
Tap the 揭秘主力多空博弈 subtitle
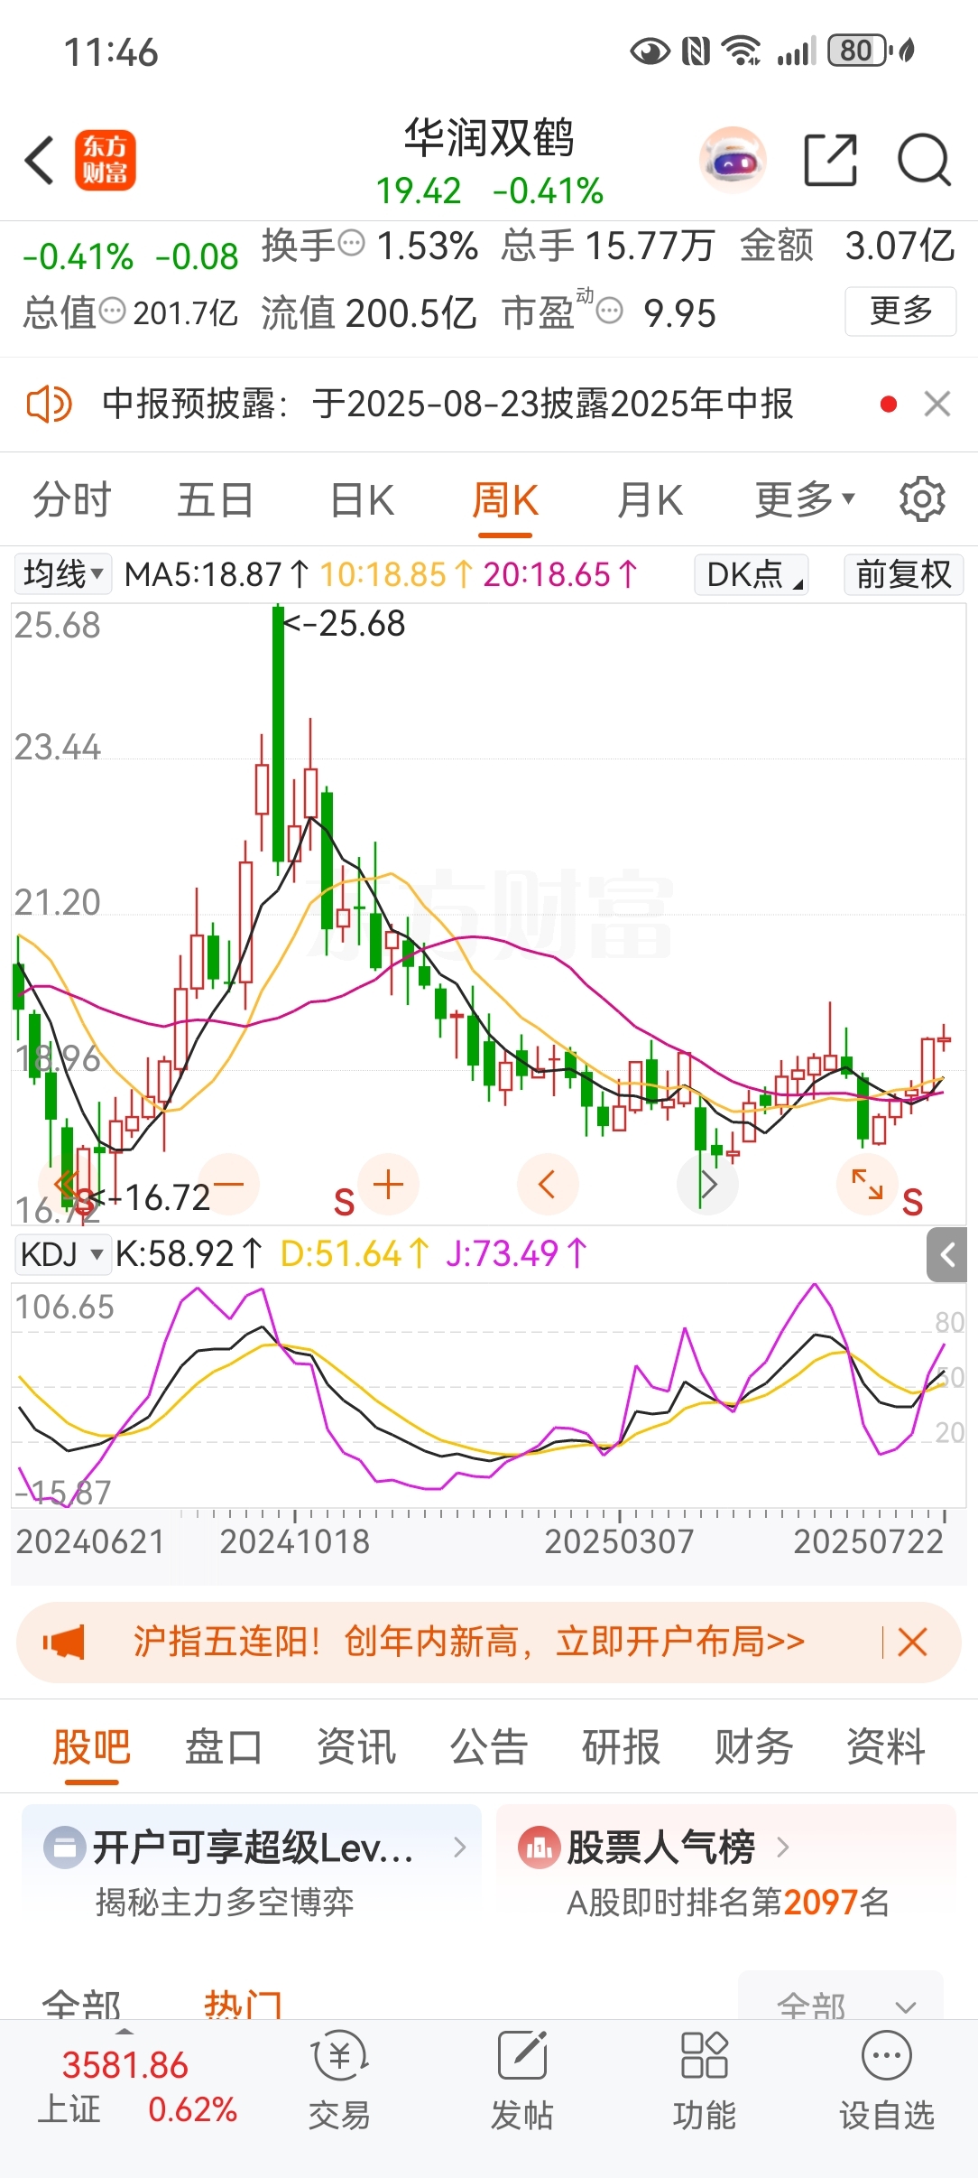click(226, 1903)
